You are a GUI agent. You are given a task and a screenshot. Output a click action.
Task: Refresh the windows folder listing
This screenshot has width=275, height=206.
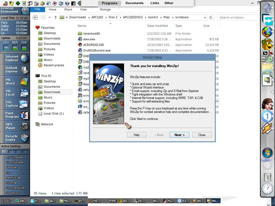pyautogui.click(x=211, y=17)
